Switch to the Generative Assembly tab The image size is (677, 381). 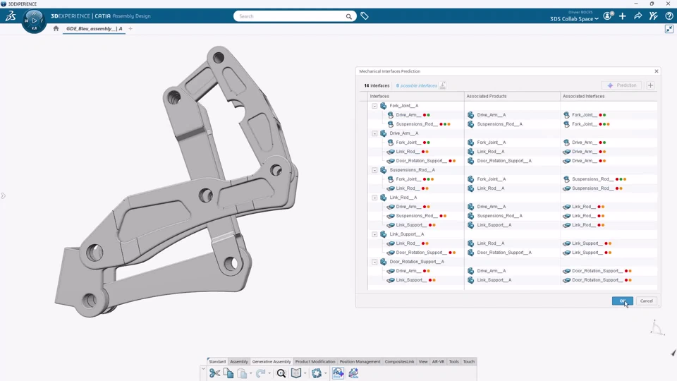coord(272,361)
